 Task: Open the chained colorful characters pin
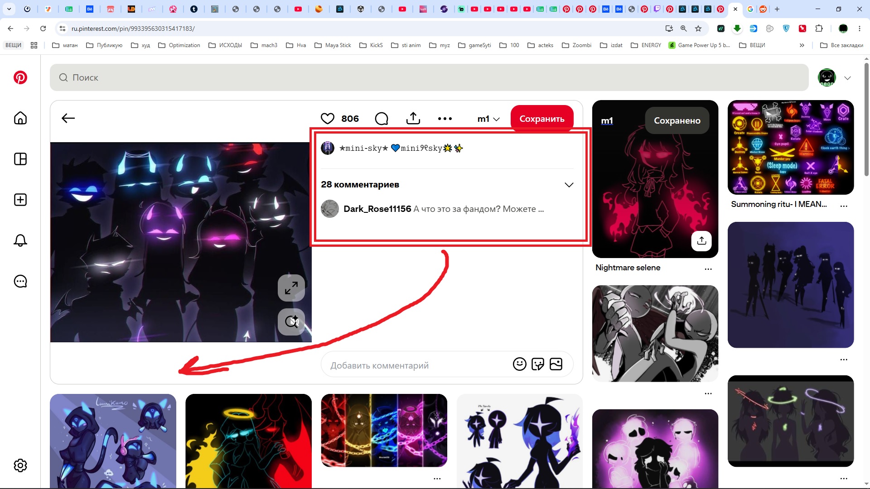(384, 431)
